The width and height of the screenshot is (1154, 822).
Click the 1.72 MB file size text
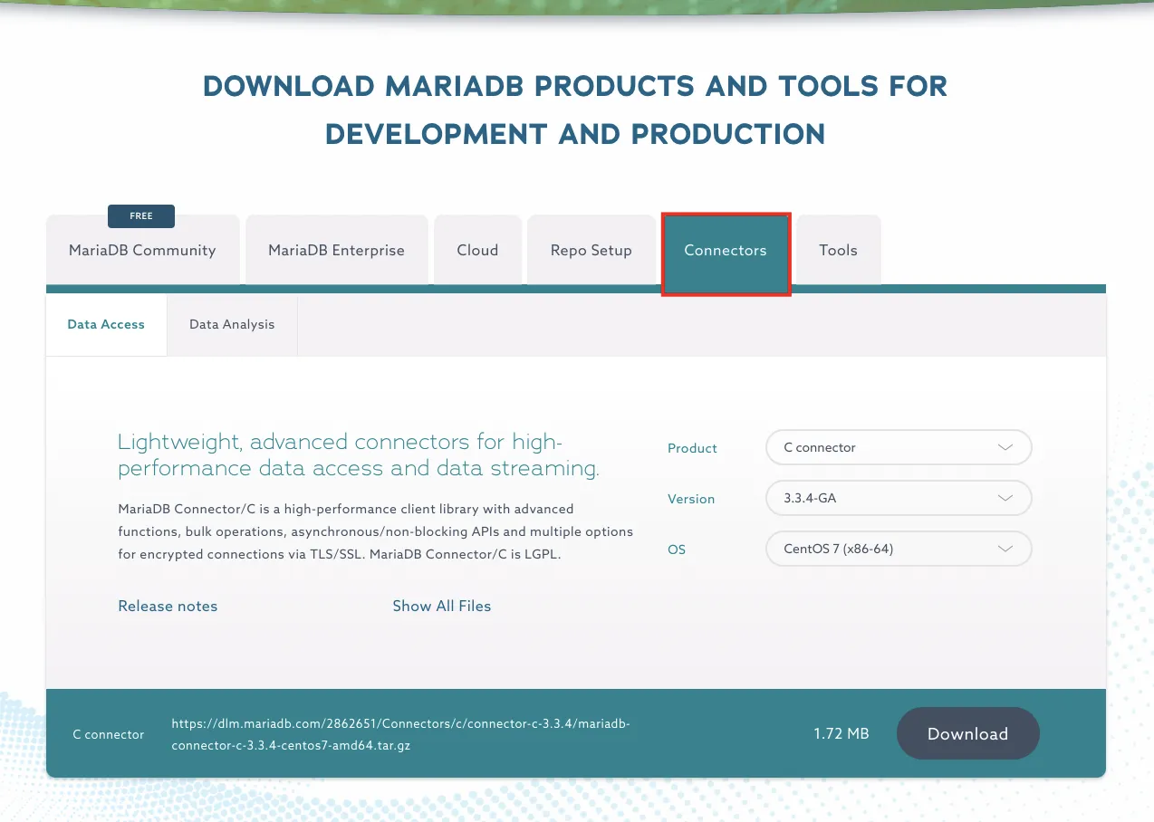click(x=841, y=733)
